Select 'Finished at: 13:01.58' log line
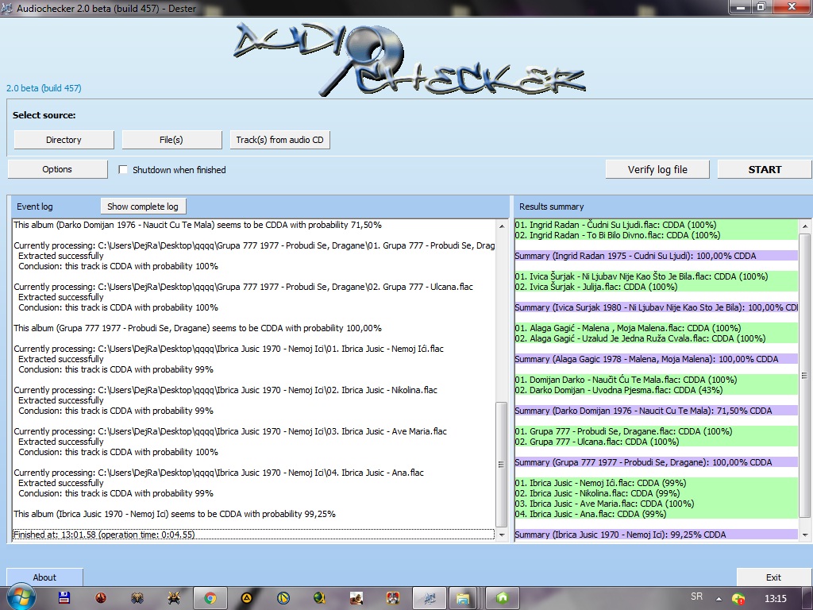 [x=253, y=535]
